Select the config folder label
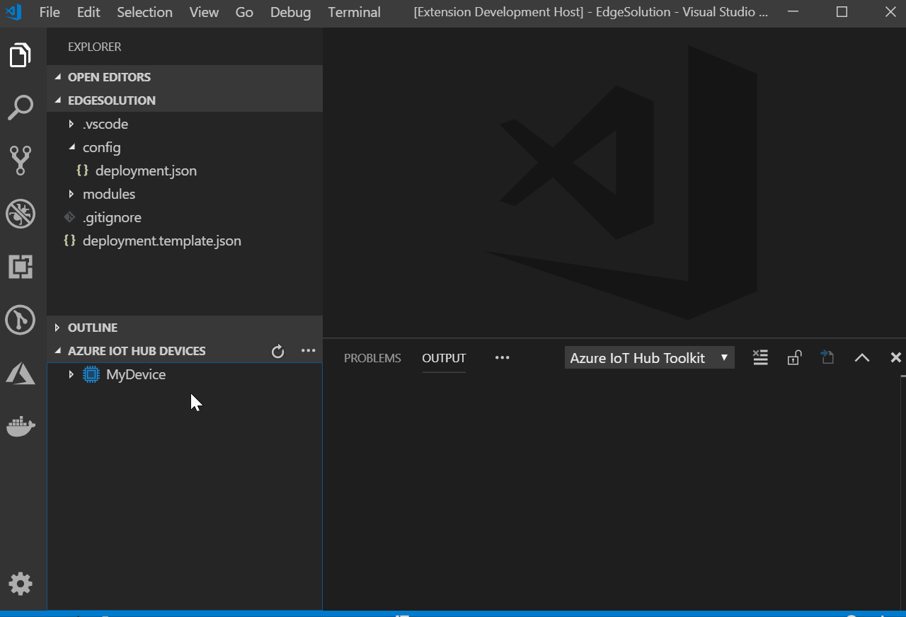 [x=102, y=147]
